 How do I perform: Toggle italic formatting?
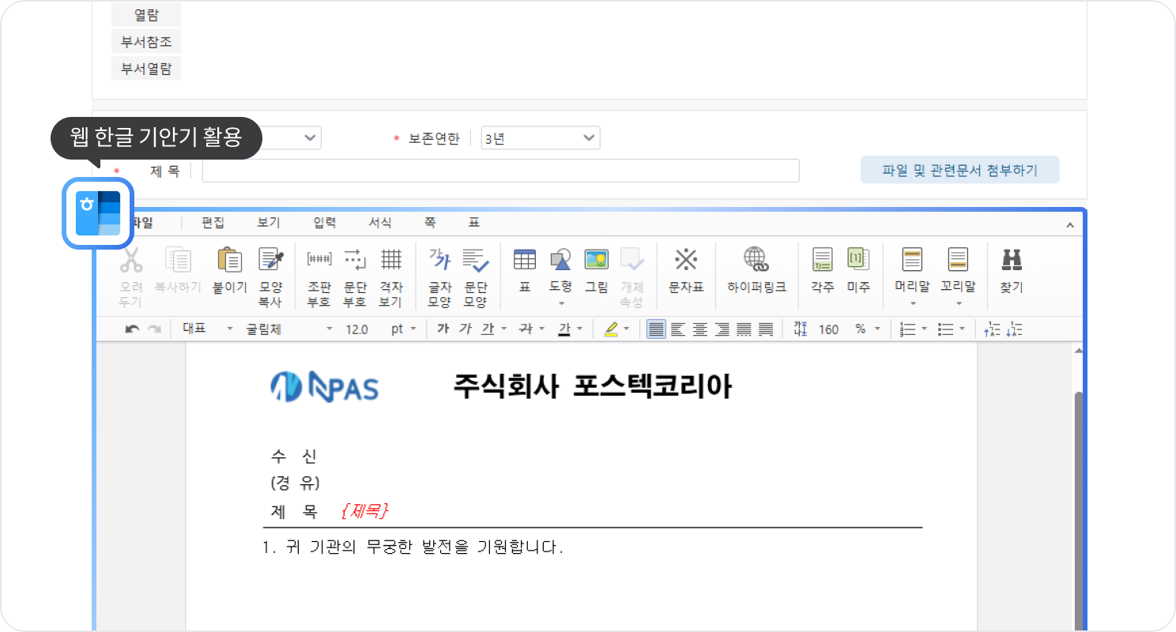465,329
